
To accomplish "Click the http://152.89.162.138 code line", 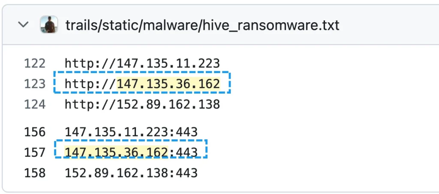I will pyautogui.click(x=142, y=104).
